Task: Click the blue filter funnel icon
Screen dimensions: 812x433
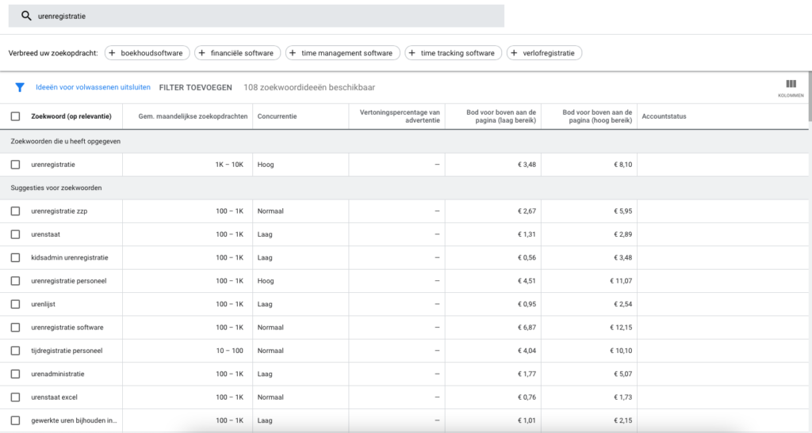Action: coord(20,87)
